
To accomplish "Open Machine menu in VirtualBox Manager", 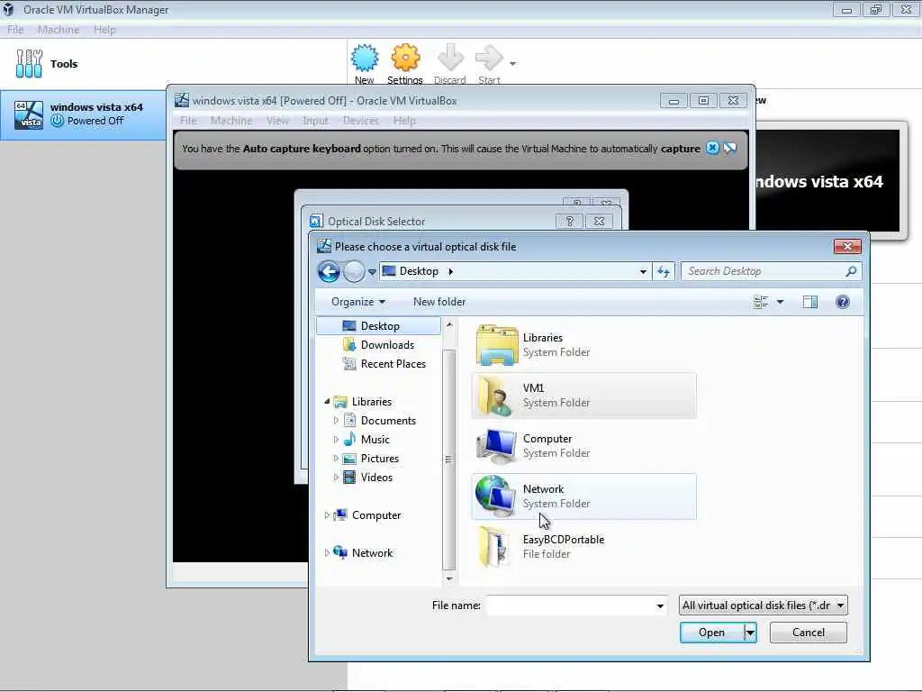I will coord(59,30).
